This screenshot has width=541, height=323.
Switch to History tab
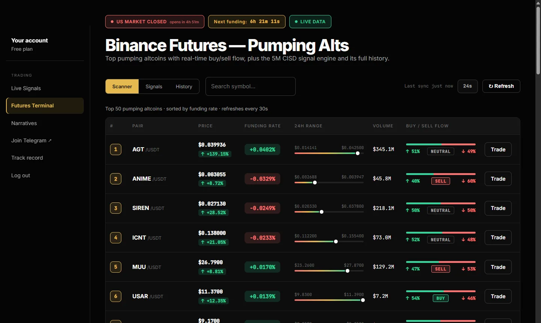[x=184, y=86]
